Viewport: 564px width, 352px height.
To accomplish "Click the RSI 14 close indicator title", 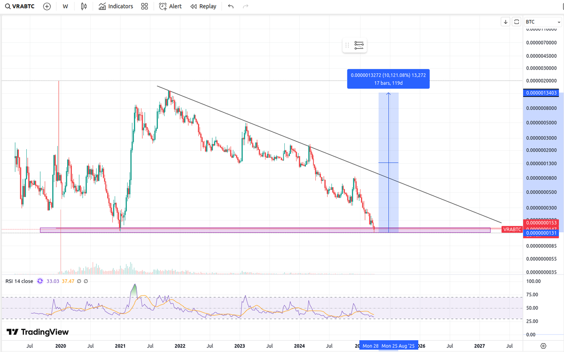I will tap(19, 281).
